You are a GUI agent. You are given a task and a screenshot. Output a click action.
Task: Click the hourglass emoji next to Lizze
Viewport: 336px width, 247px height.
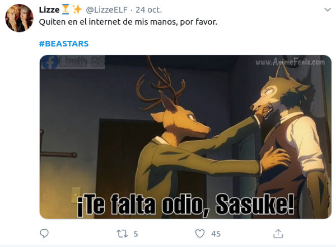[66, 9]
